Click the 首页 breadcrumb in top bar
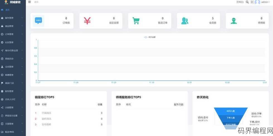 point(36,2)
